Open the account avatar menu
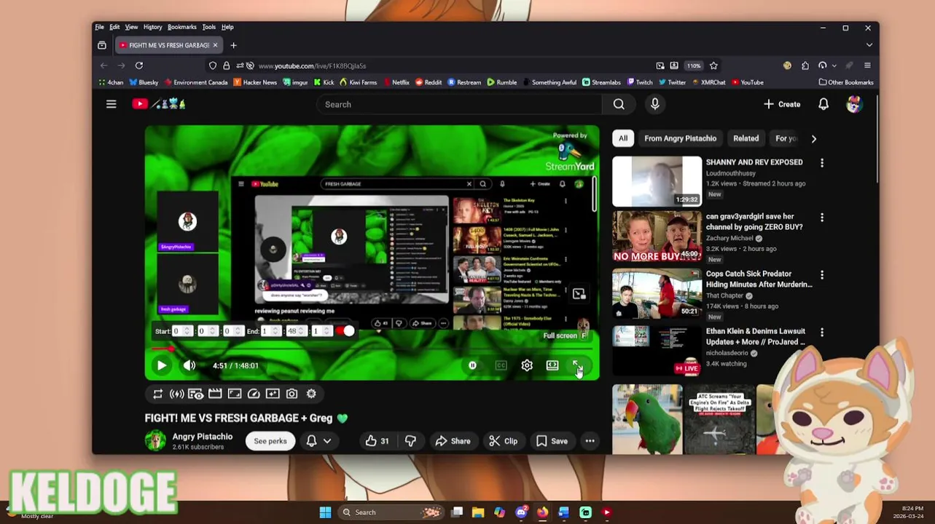The height and width of the screenshot is (524, 935). click(854, 104)
